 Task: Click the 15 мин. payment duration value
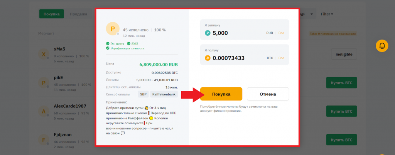click(x=172, y=87)
